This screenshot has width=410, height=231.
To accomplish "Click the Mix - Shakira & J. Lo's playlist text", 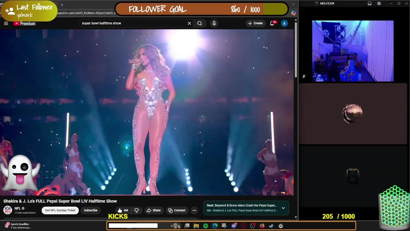I will tap(242, 210).
